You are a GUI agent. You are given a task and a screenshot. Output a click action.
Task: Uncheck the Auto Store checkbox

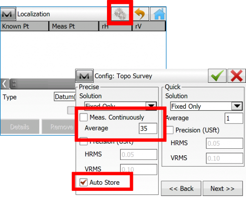[x=84, y=182]
